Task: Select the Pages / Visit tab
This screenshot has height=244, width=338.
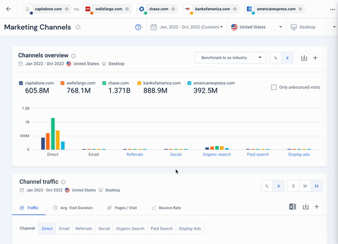Action: click(122, 208)
